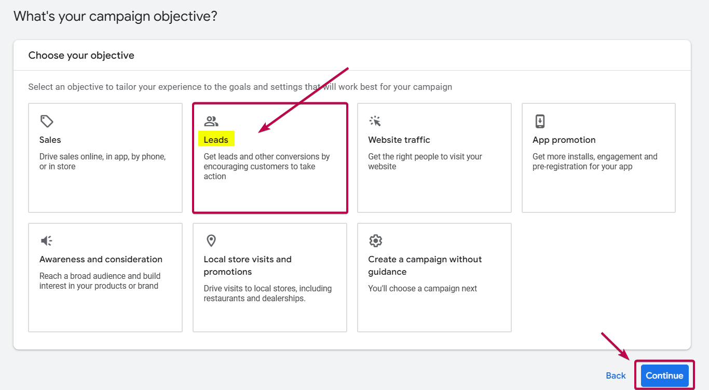Pick the Website traffic title
709x390 pixels.
tap(399, 140)
